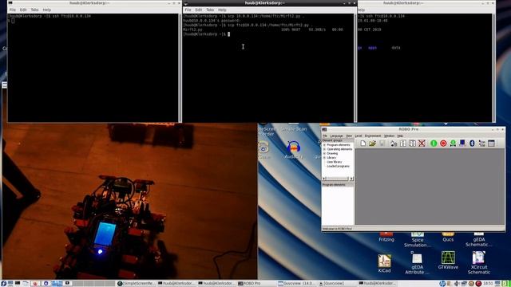Open Help menu in the right terminal window
Viewport: 511px width, 287px height.
(361, 10)
